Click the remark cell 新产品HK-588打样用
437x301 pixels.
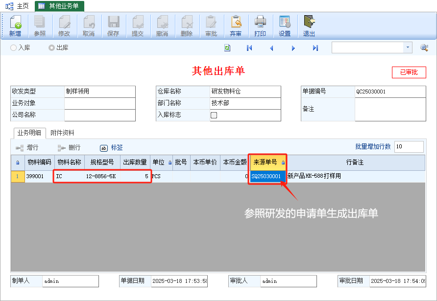coord(356,176)
